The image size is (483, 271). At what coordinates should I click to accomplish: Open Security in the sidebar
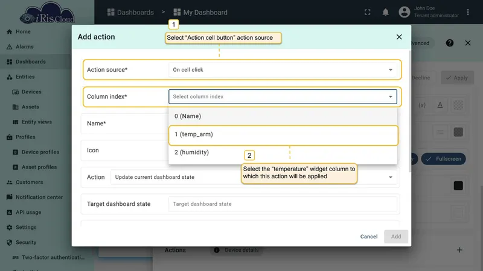[26, 243]
